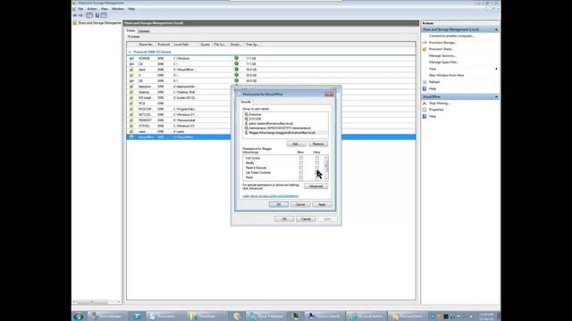Tick Allow for List Folder Contents
This screenshot has height=321, width=572.
click(301, 172)
